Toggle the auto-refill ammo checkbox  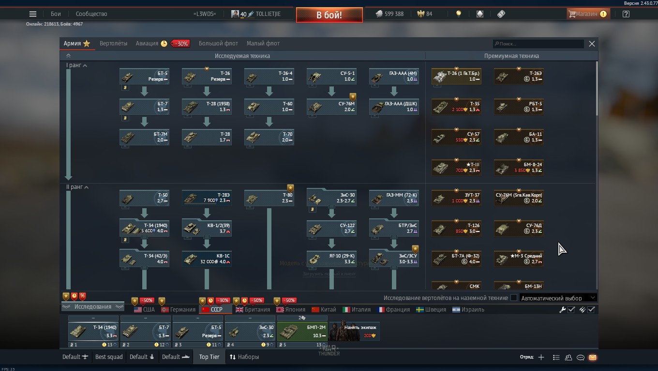tap(591, 310)
